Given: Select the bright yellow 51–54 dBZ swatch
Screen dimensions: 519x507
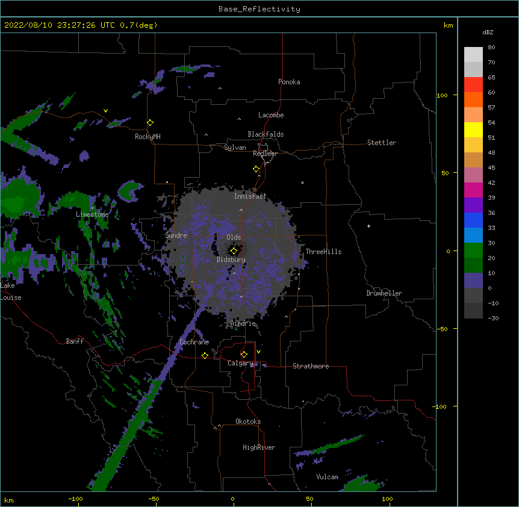Looking at the screenshot, I should 473,129.
